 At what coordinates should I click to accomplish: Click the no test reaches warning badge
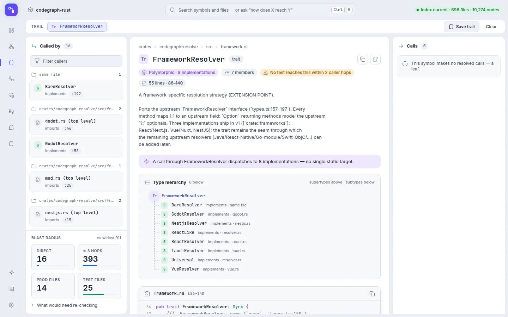pos(307,73)
